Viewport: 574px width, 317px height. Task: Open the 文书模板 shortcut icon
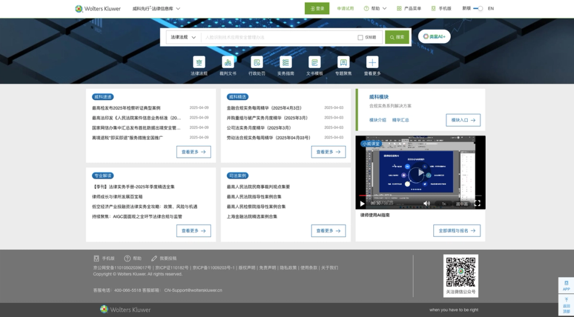(x=315, y=62)
